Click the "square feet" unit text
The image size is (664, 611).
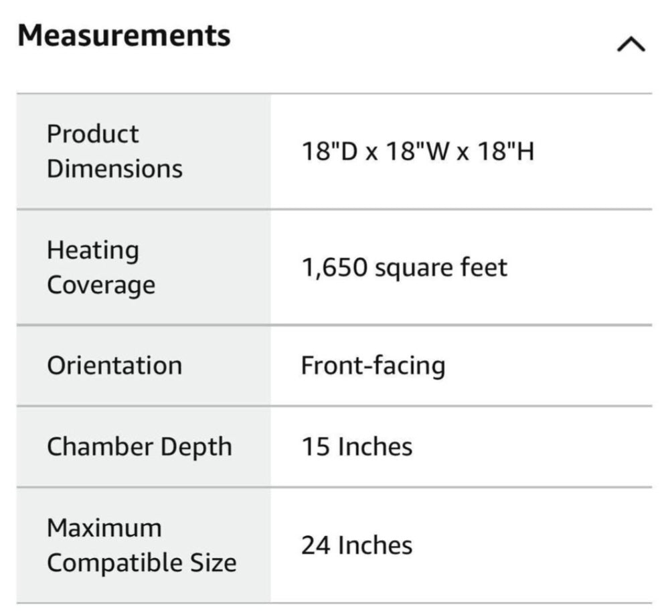pyautogui.click(x=440, y=268)
